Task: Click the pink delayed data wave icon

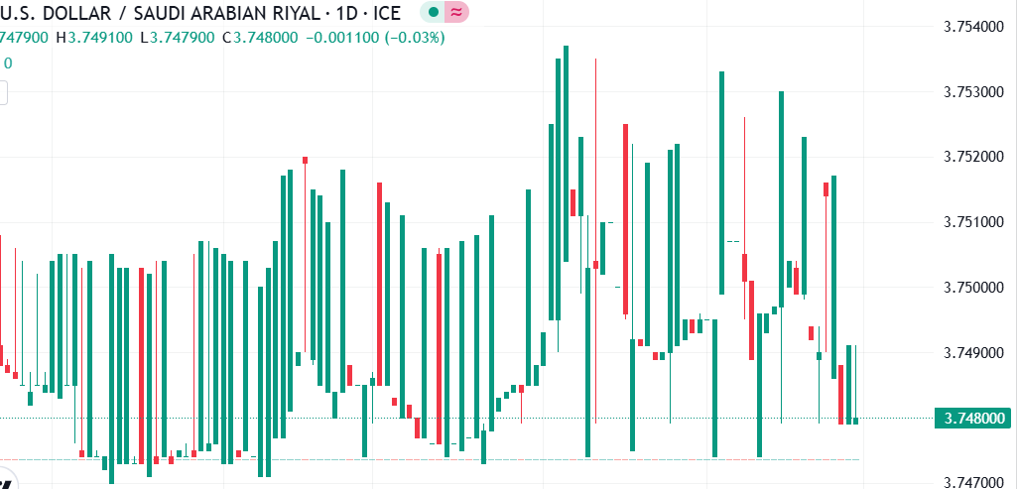Action: point(456,12)
